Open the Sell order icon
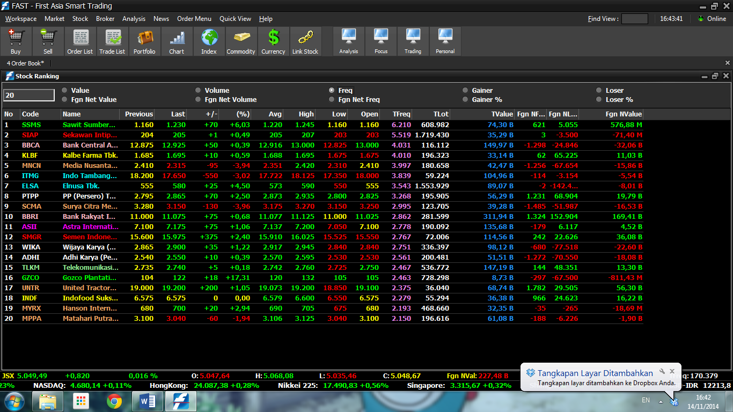Viewport: 733px width, 412px height. [x=48, y=42]
